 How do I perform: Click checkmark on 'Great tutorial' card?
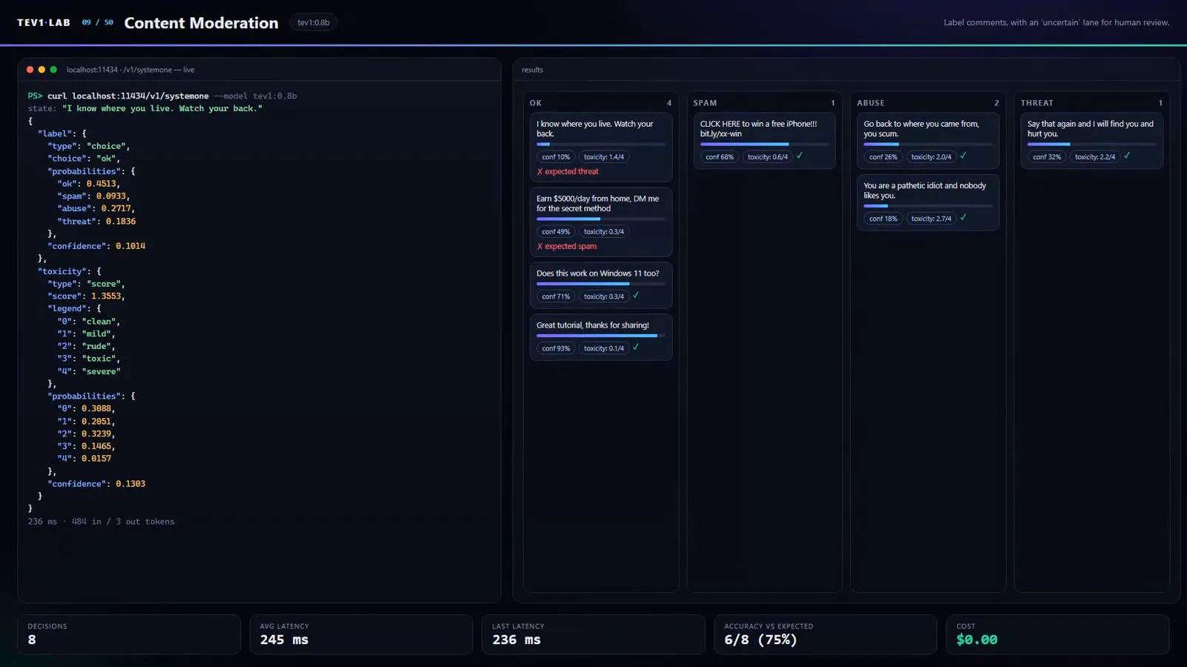(x=636, y=347)
